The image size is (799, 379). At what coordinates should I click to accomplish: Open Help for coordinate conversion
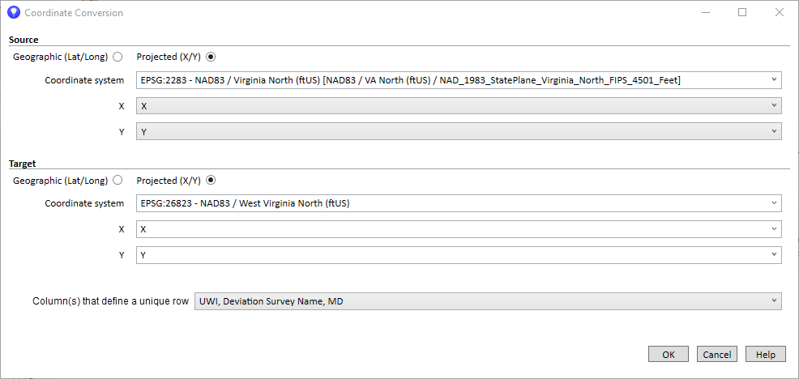[765, 355]
